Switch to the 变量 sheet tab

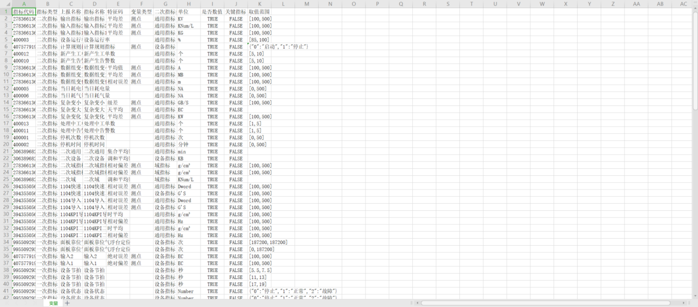[53, 303]
